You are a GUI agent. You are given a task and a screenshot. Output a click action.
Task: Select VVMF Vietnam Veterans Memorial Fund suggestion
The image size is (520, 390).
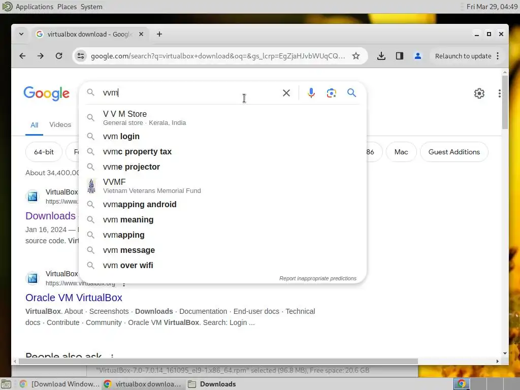click(x=222, y=186)
